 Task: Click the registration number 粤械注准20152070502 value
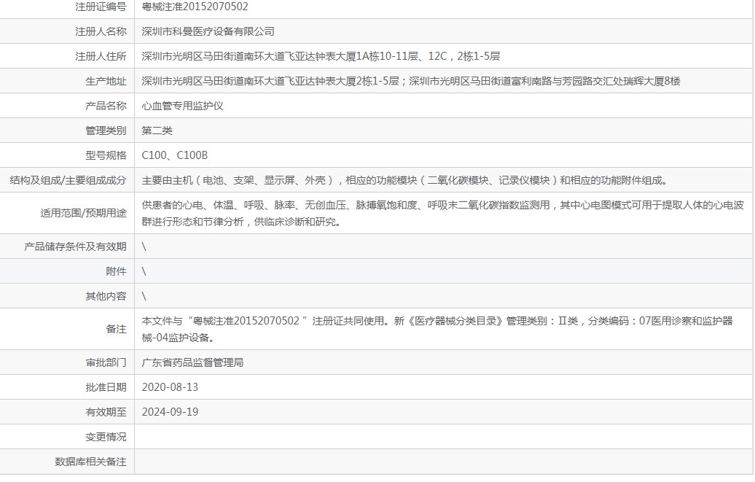195,7
